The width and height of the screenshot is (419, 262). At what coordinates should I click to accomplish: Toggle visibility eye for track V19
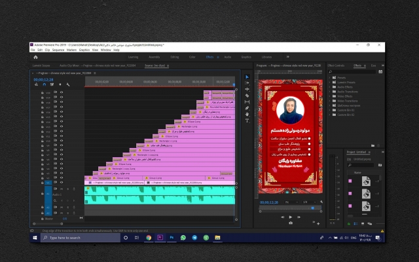pos(62,97)
